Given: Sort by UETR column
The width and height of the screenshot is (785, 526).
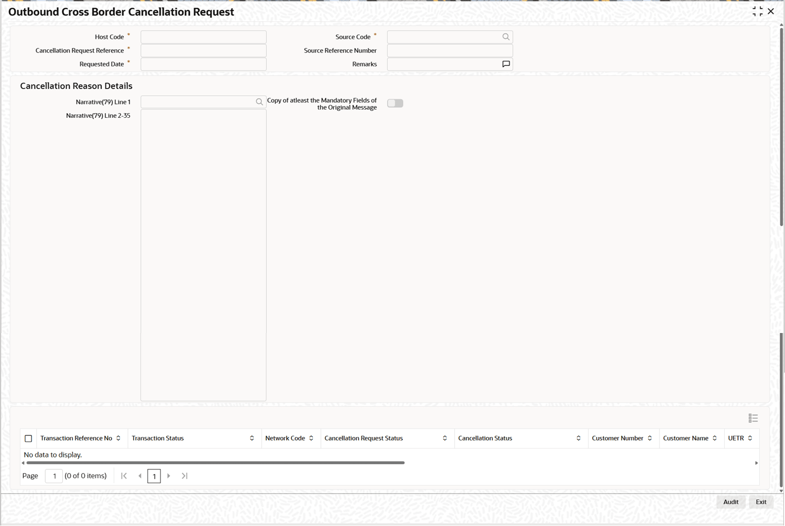Looking at the screenshot, I should tap(750, 439).
